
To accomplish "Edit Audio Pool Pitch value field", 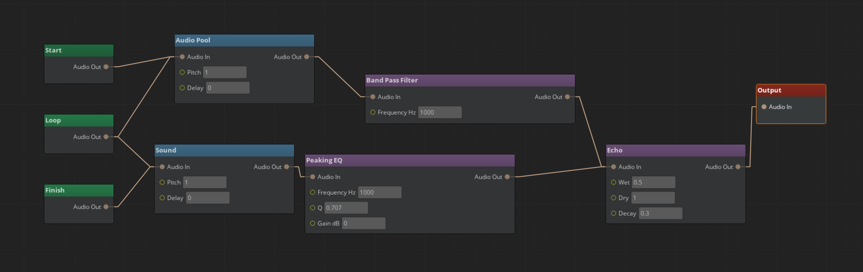I will tap(225, 72).
